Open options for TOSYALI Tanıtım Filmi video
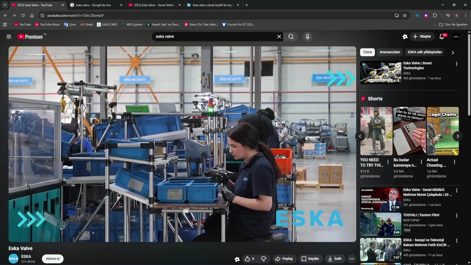This screenshot has width=471, height=265. pos(457,216)
